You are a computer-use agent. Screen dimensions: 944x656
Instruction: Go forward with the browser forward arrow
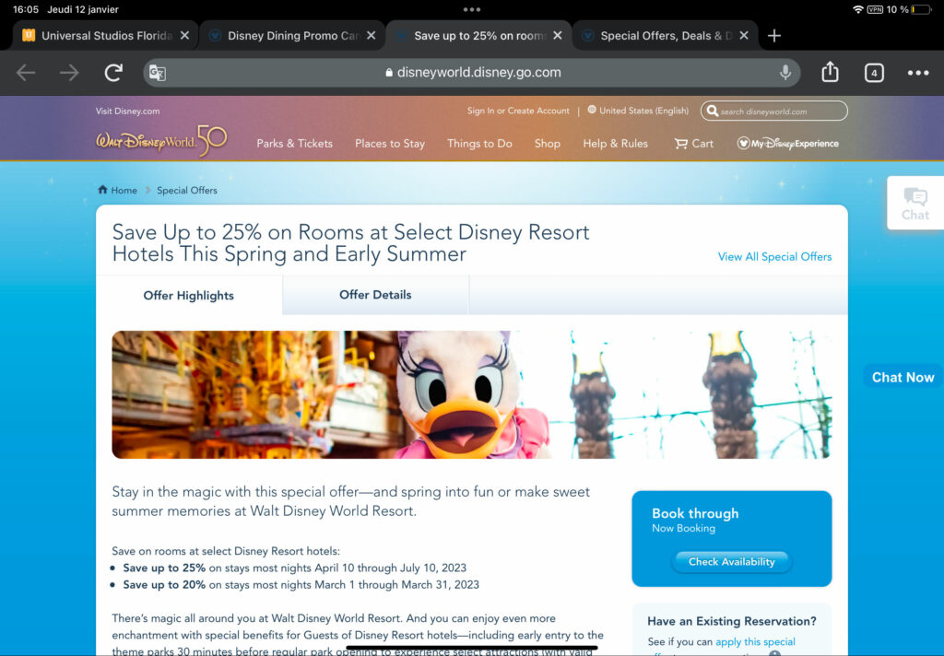coord(69,73)
